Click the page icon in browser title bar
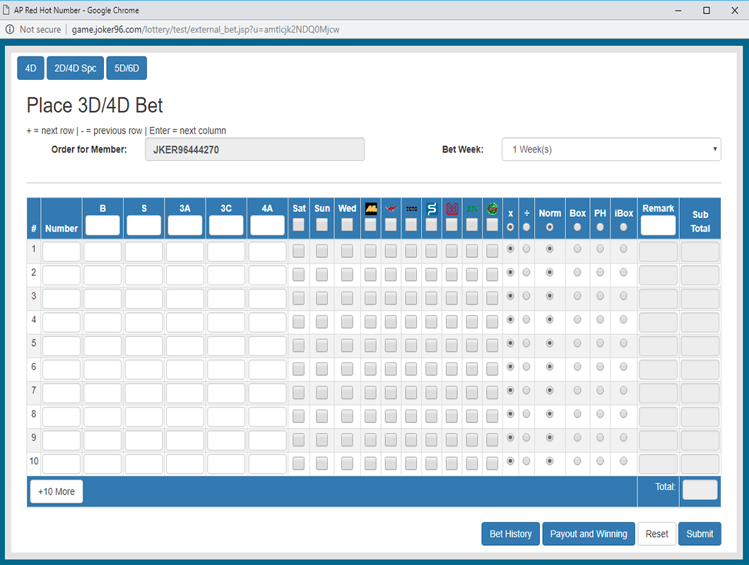 6,11
